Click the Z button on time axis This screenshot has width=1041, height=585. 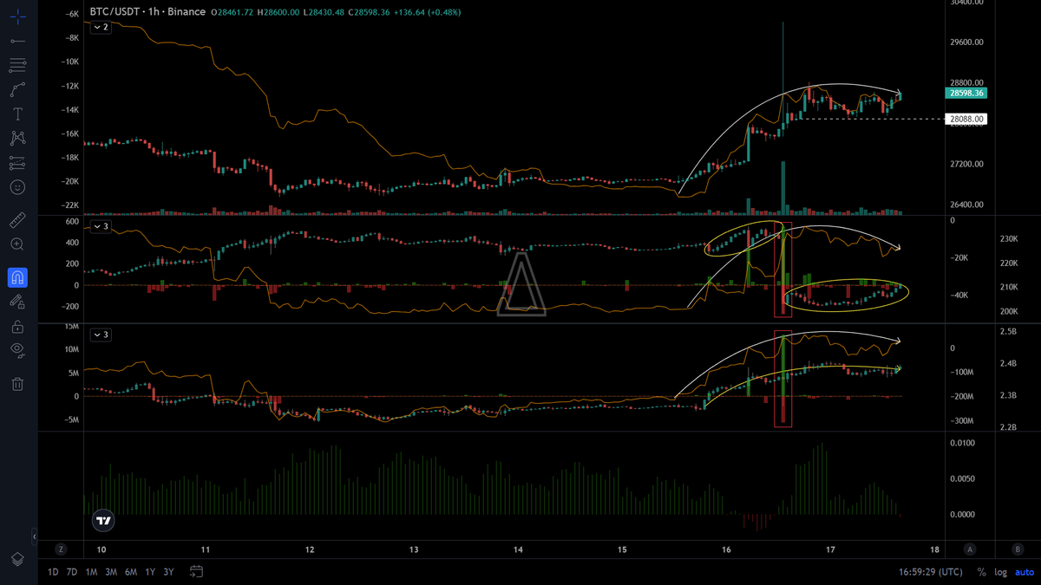pos(61,549)
